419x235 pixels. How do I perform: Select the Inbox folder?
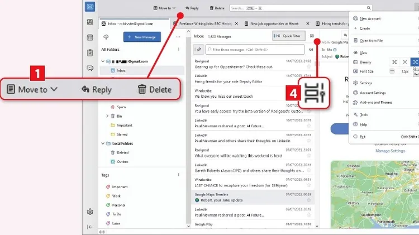coord(142,70)
